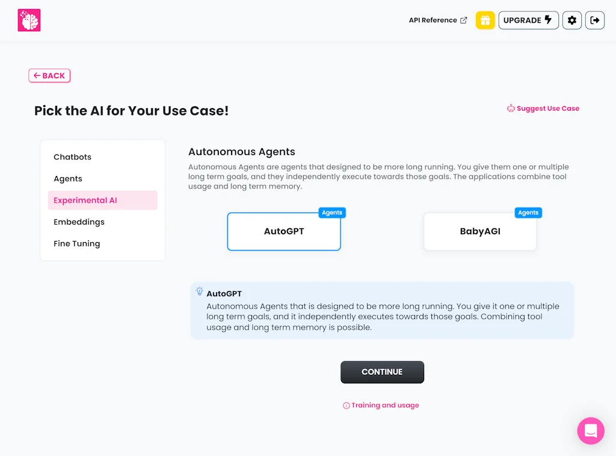Screen dimensions: 616x456
Task: Switch to the Embeddings category
Action: tap(79, 222)
